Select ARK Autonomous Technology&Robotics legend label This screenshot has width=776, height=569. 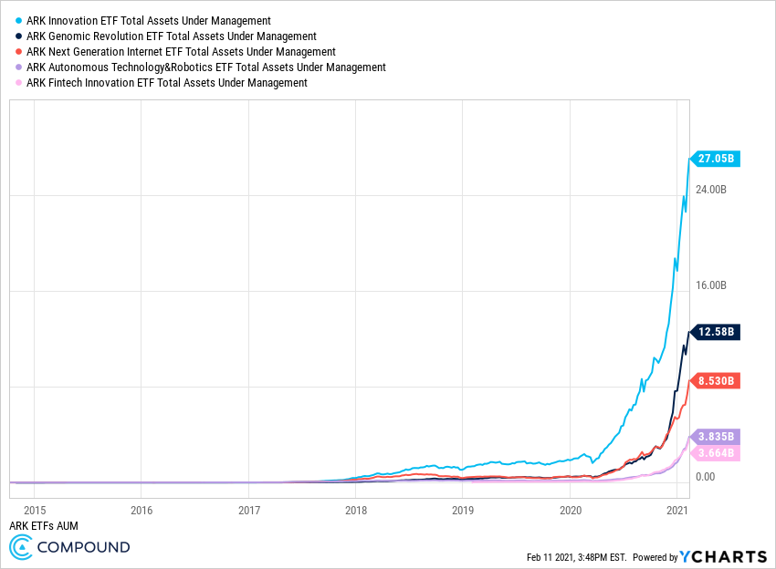coord(206,67)
